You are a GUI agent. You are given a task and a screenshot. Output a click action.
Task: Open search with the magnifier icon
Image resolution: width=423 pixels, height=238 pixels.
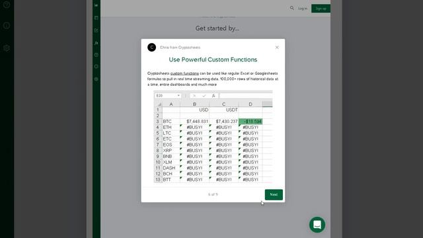[x=292, y=8]
